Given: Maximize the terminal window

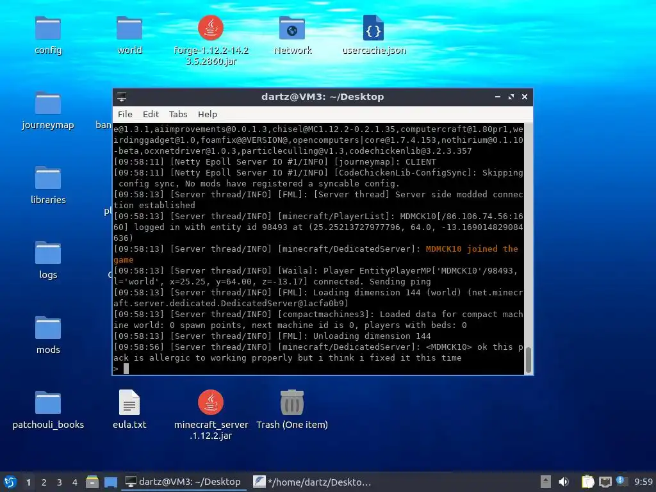Looking at the screenshot, I should point(511,97).
